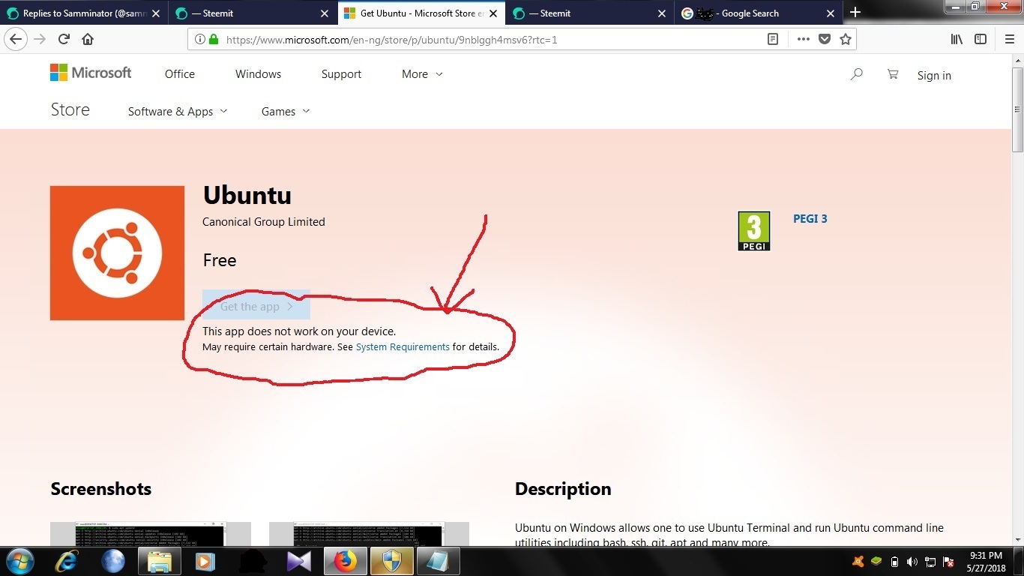Switch to the Firefox taskbar button
Viewport: 1024px width, 576px height.
point(344,561)
